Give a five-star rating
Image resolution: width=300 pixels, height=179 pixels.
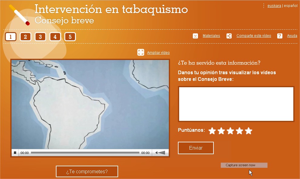point(248,131)
